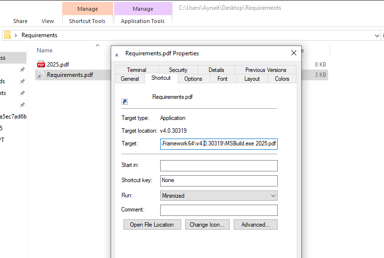
Task: Click the PDF icon next to 2025.pdf
Action: pos(41,64)
